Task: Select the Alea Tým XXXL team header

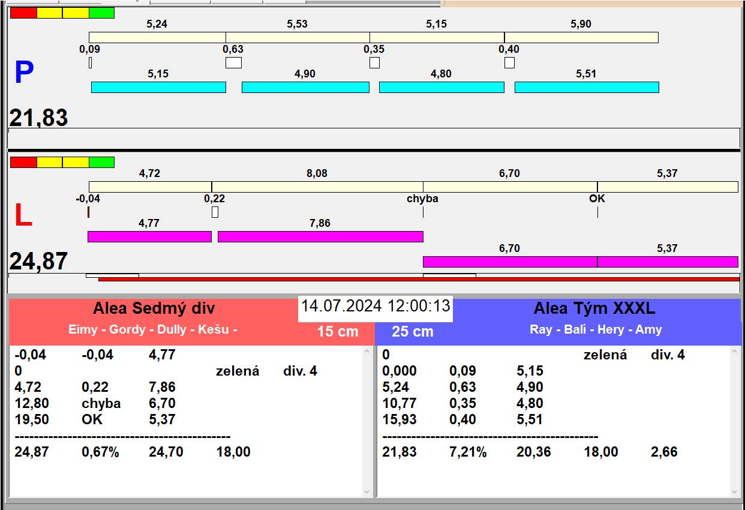Action: click(594, 309)
